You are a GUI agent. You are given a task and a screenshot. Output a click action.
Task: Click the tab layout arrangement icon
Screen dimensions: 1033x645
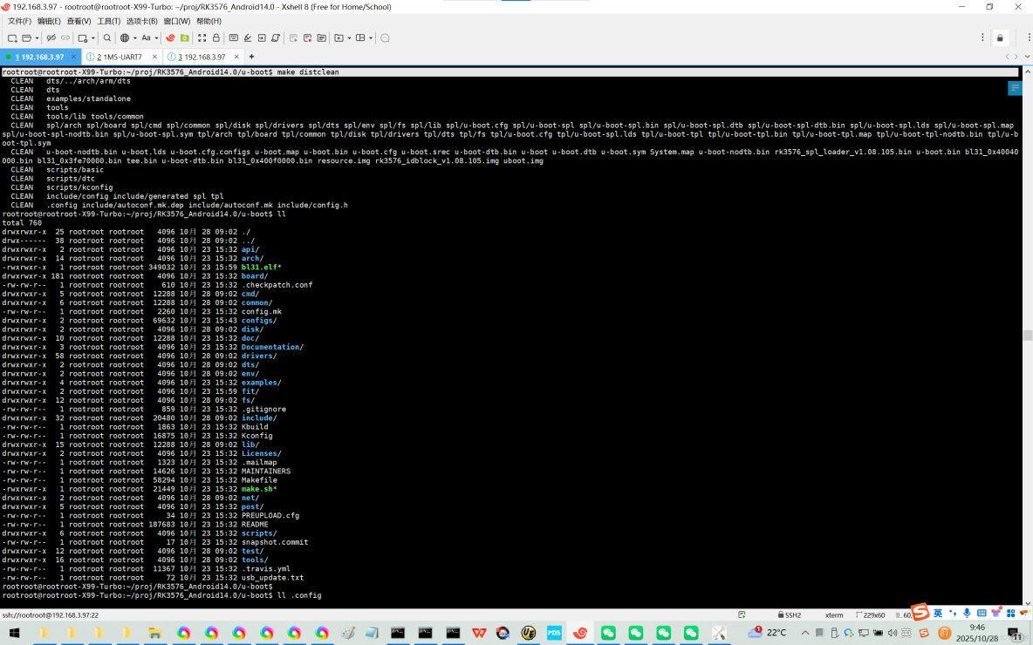click(x=360, y=38)
